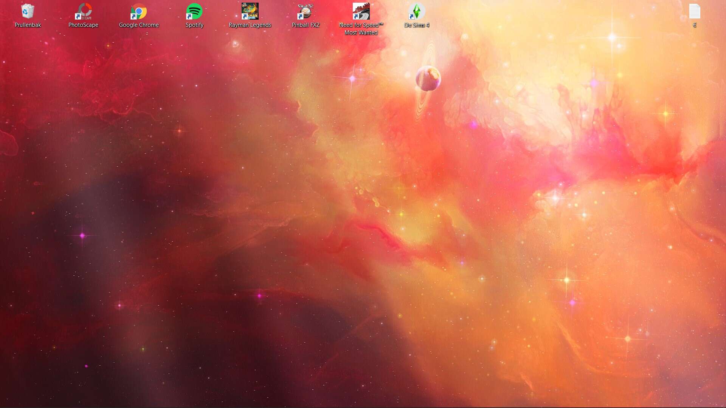Click the 'Prullenbak' label text
This screenshot has width=726, height=408.
coord(28,25)
